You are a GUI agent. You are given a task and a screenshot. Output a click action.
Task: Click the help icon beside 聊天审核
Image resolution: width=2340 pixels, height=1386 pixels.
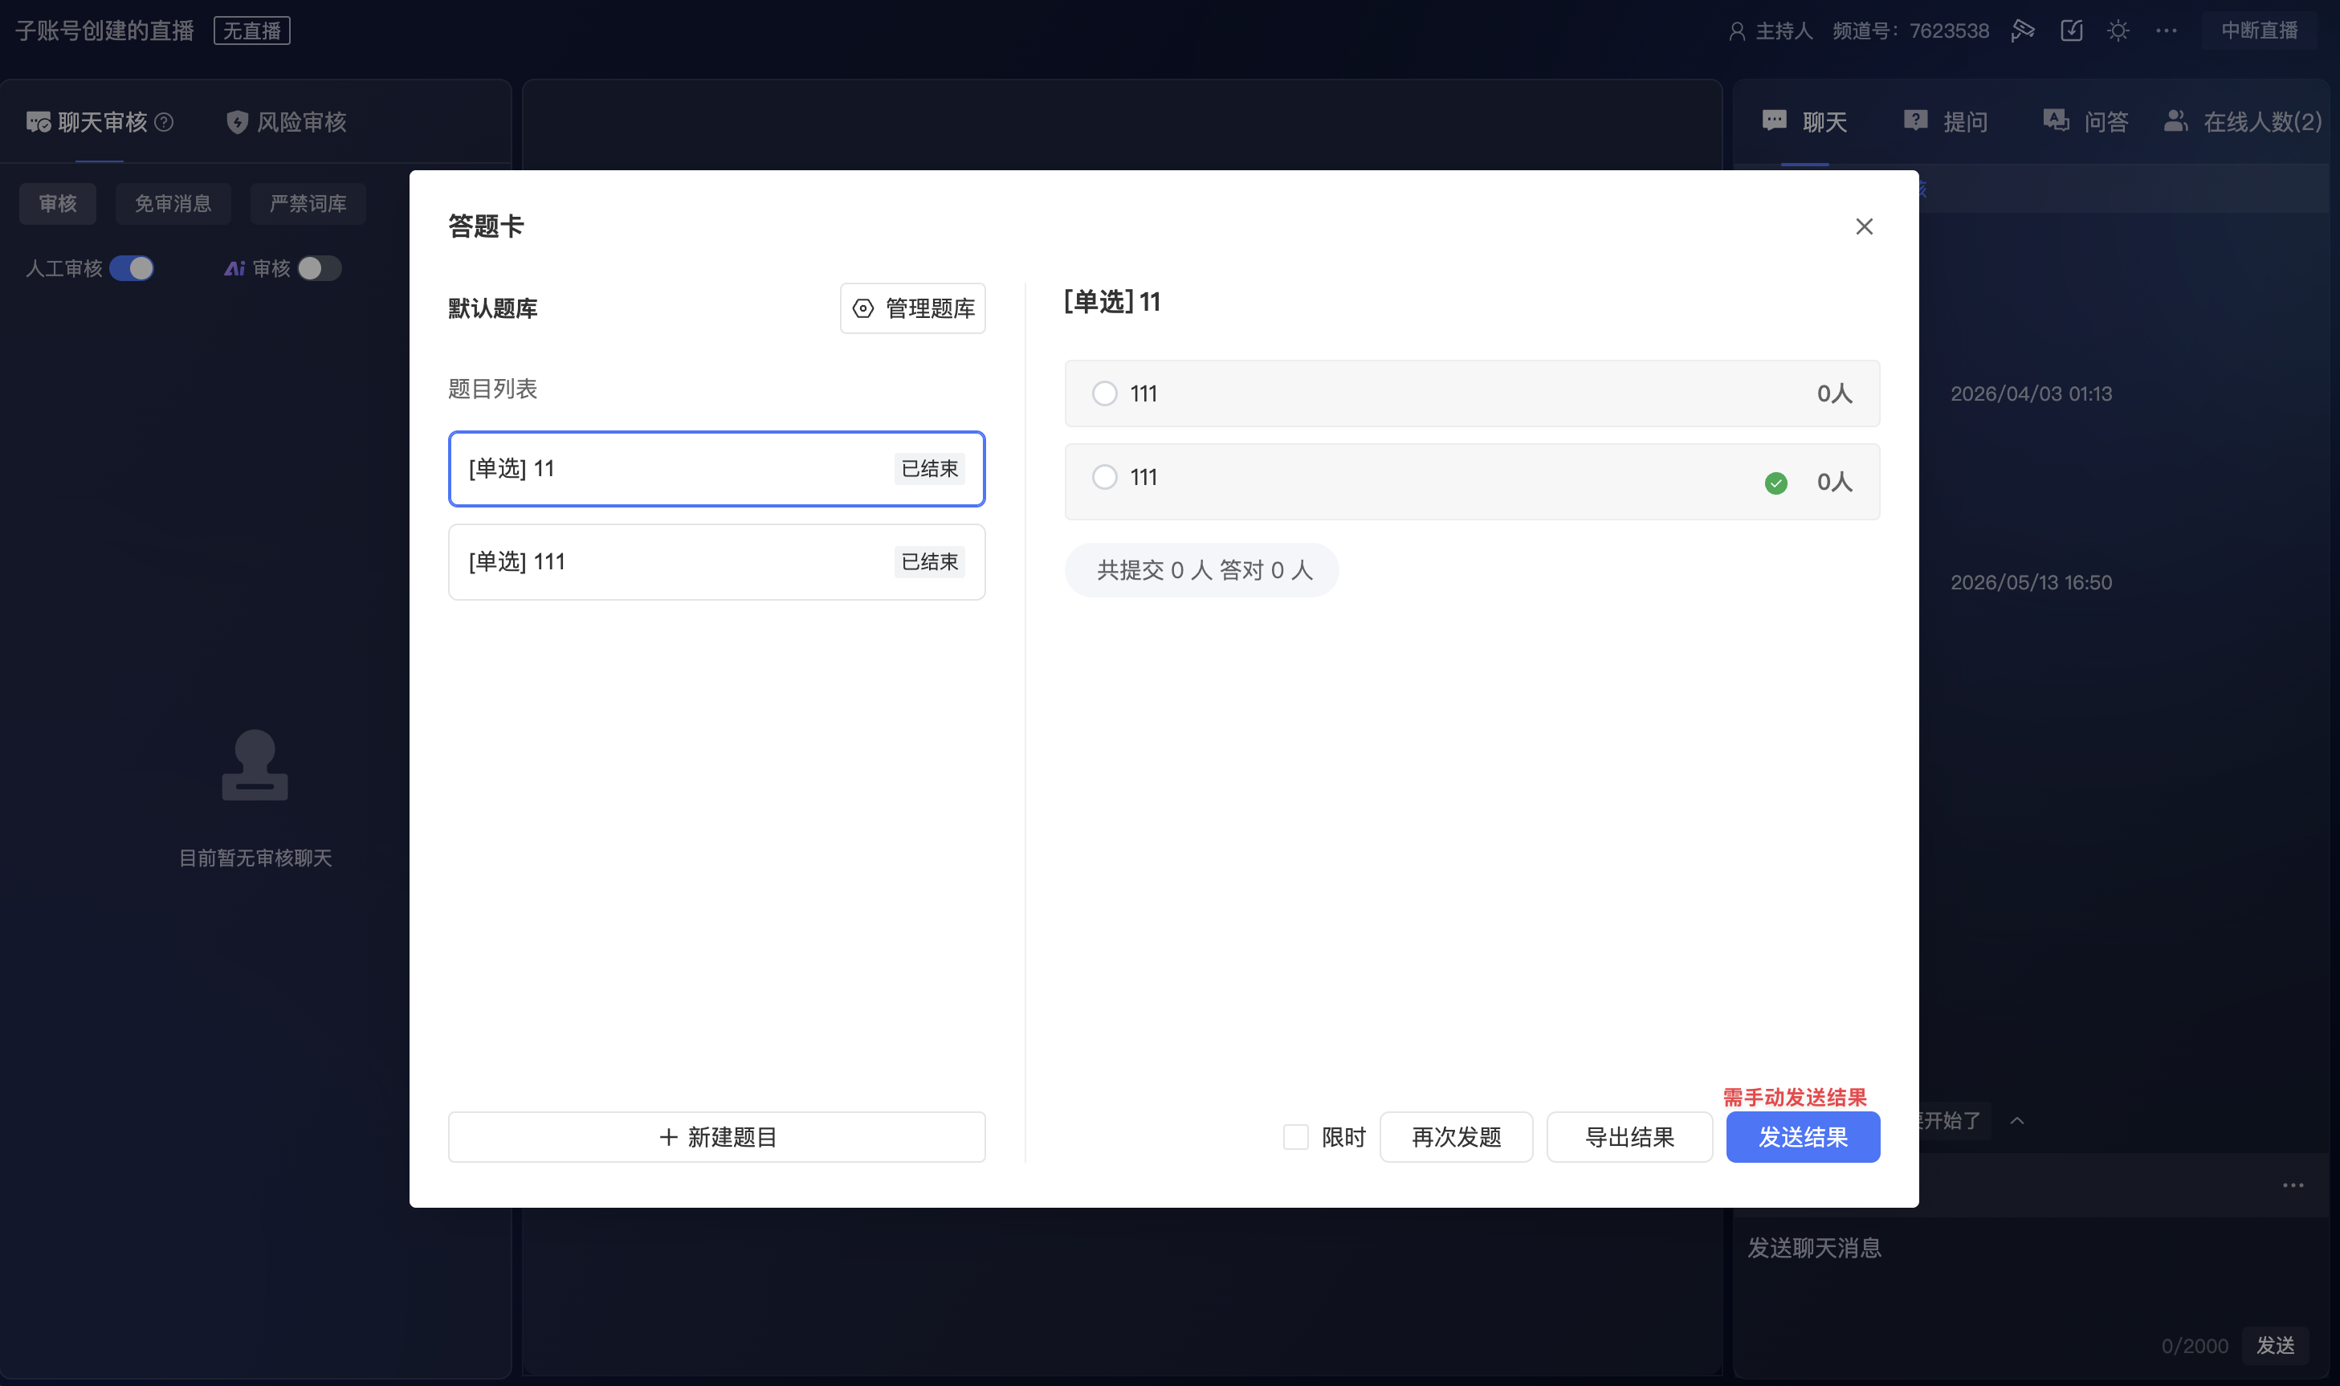165,122
